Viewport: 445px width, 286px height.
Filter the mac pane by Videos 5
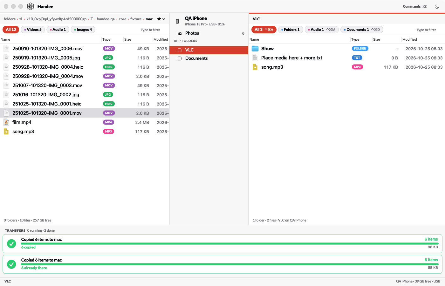[33, 30]
